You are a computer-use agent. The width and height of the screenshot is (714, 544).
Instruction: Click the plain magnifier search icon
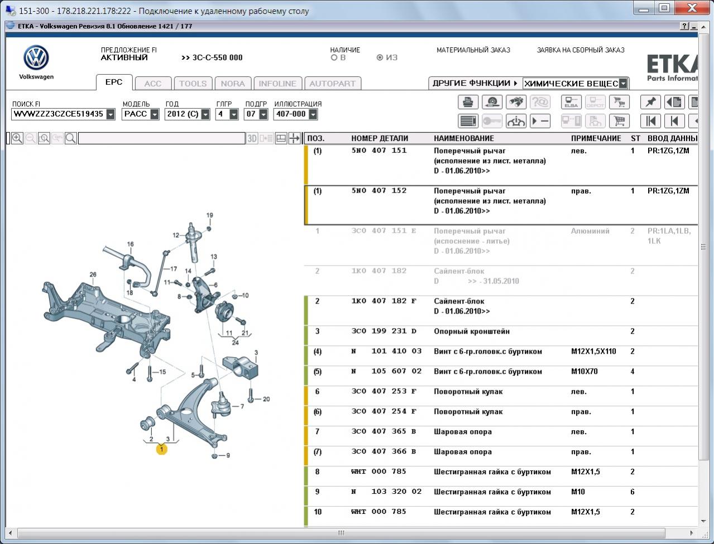point(71,138)
